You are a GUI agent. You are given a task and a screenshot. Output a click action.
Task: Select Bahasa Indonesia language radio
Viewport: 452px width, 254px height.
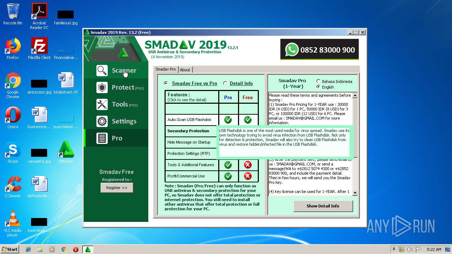(318, 81)
